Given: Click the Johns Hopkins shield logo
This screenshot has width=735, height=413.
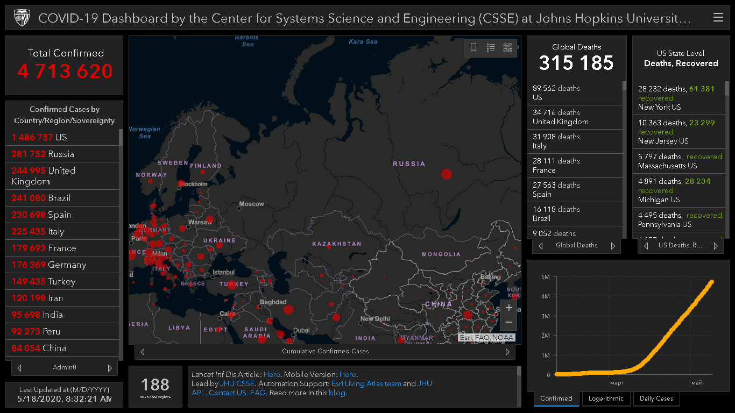Looking at the screenshot, I should [x=22, y=18].
